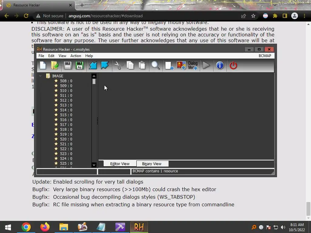Click the New blank script toolbar icon
Image resolution: width=311 pixels, height=233 pixels.
coord(43,66)
